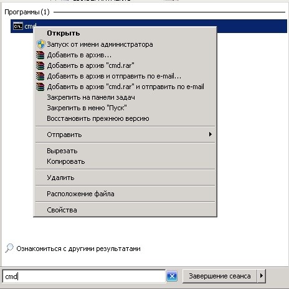
Task: Click WinRAR icon for "cmd.rar" and e-mail
Action: point(40,87)
